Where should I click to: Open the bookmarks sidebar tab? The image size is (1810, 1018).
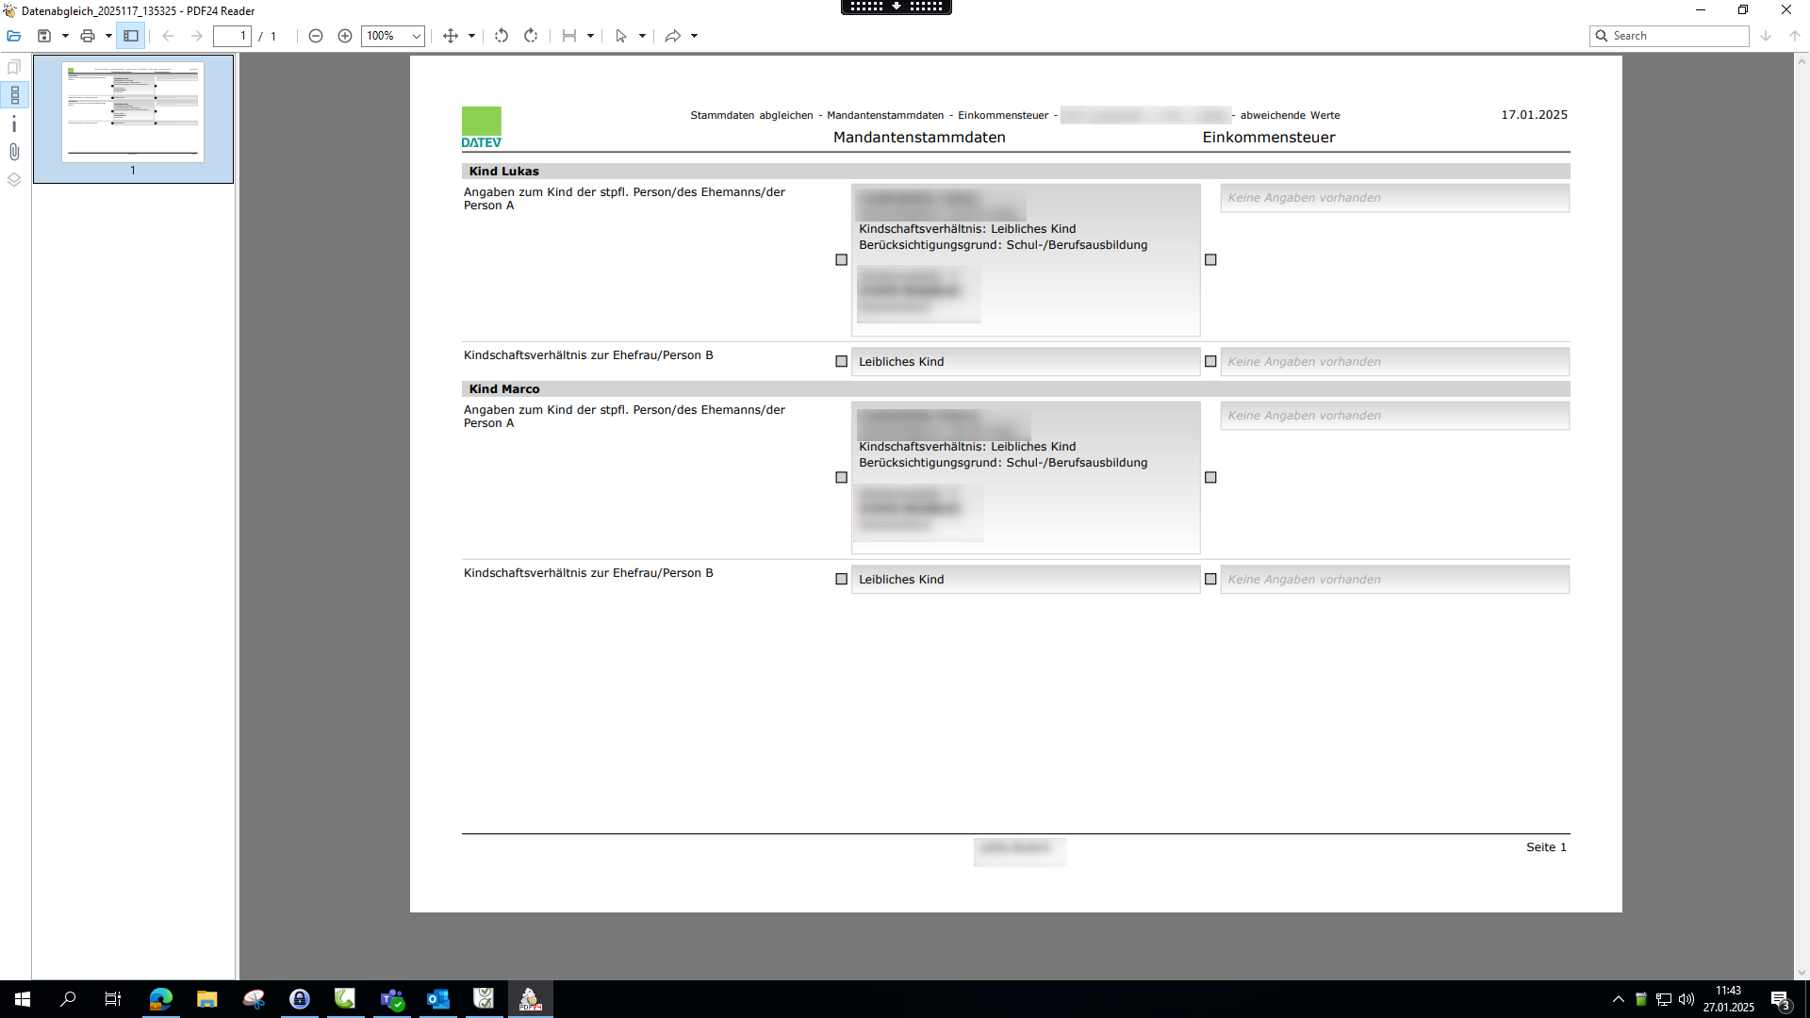(x=14, y=67)
